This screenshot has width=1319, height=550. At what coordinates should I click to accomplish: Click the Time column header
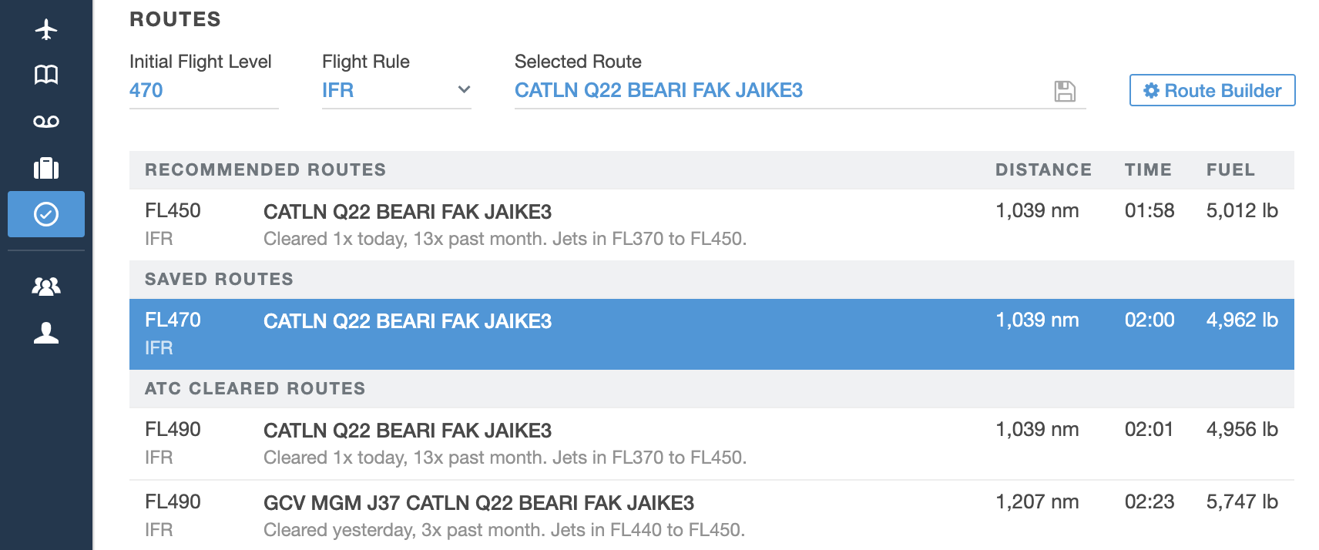pos(1148,170)
